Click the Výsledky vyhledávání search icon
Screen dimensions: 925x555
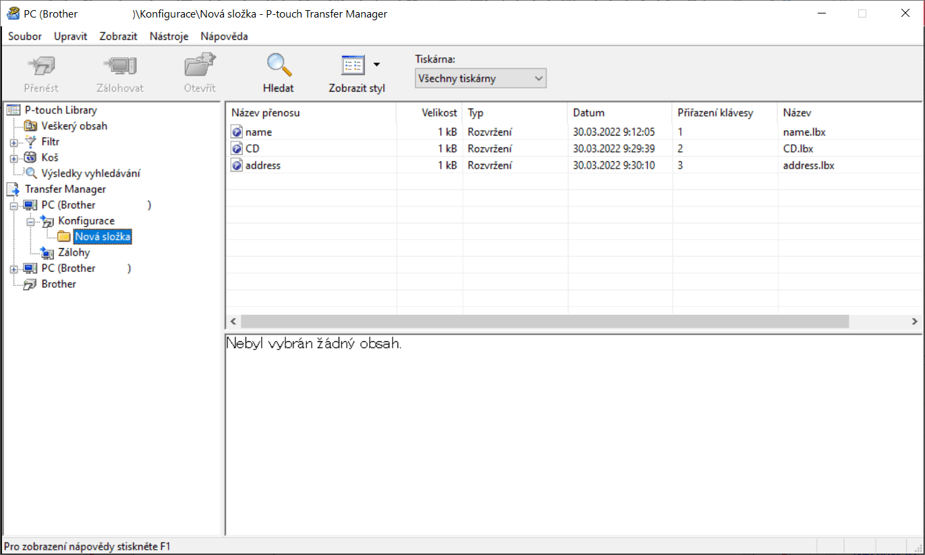31,173
